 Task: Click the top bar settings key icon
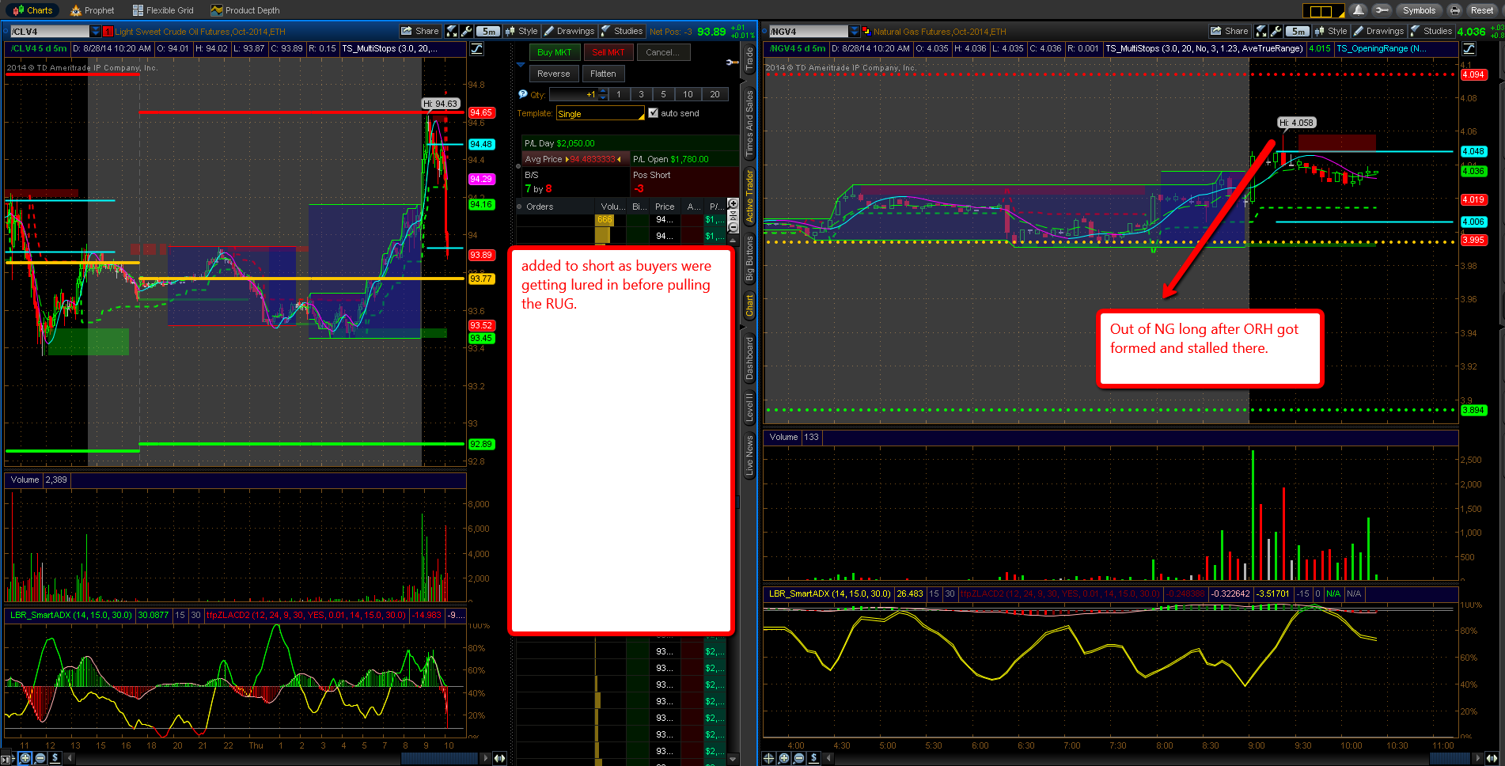click(1382, 10)
